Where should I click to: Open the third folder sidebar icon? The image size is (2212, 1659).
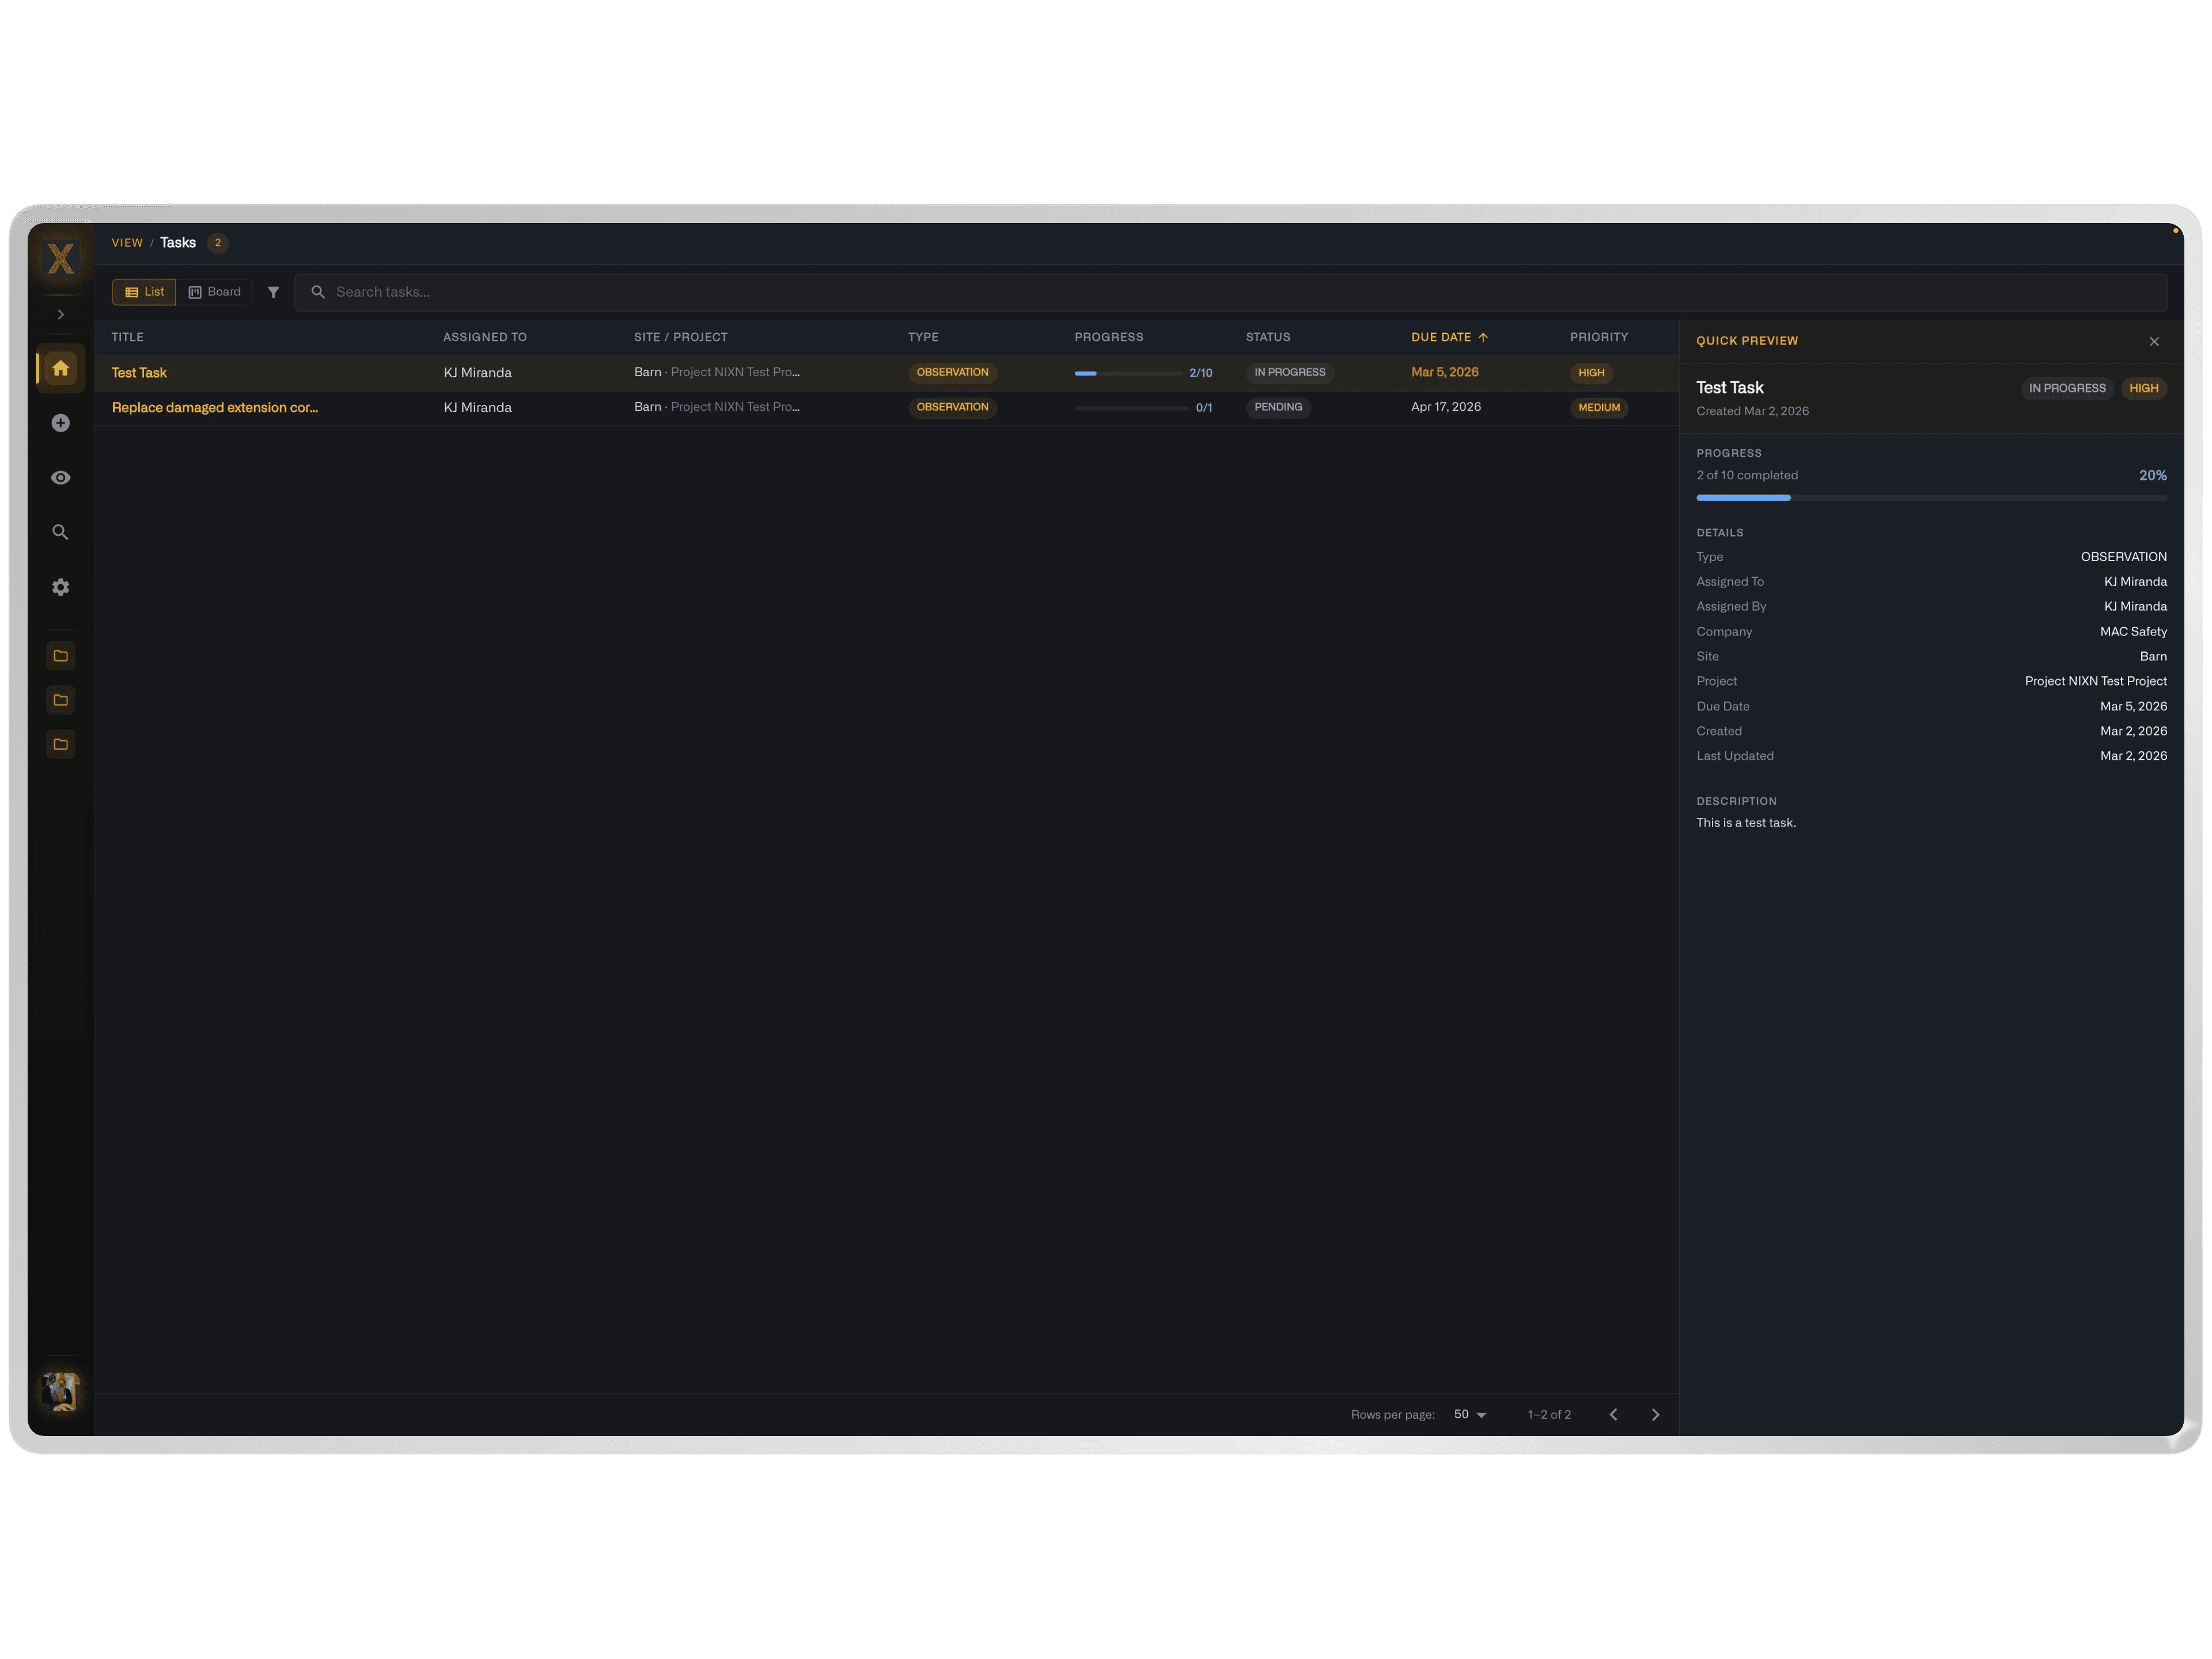(x=61, y=744)
